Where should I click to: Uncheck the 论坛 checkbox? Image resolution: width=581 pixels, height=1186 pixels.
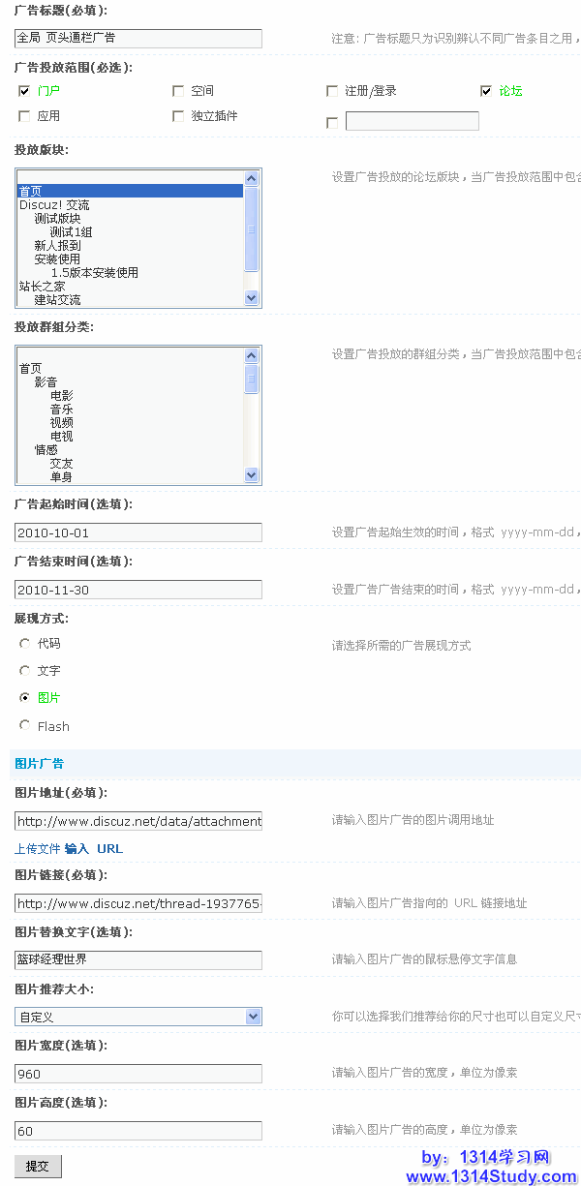click(x=486, y=91)
